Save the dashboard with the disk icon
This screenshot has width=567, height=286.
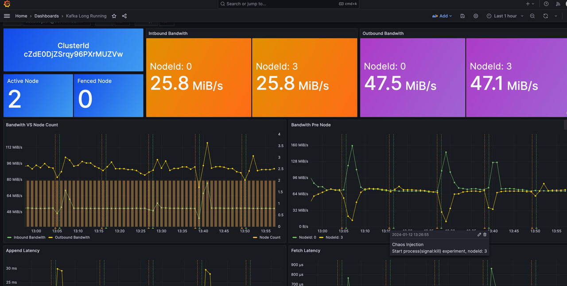[462, 16]
